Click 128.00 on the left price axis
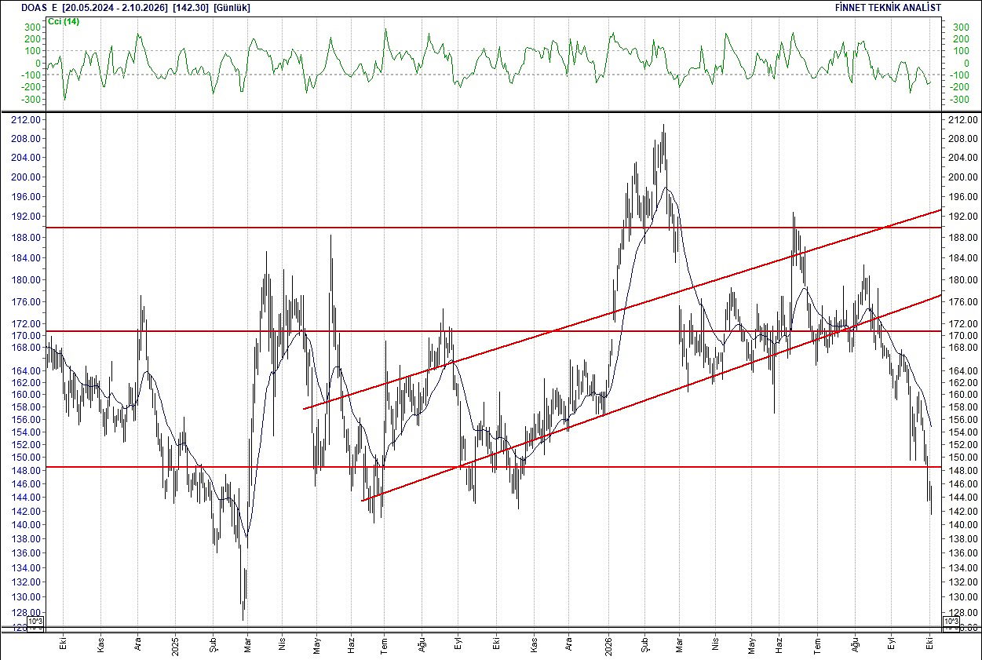Image resolution: width=982 pixels, height=660 pixels. (x=26, y=613)
